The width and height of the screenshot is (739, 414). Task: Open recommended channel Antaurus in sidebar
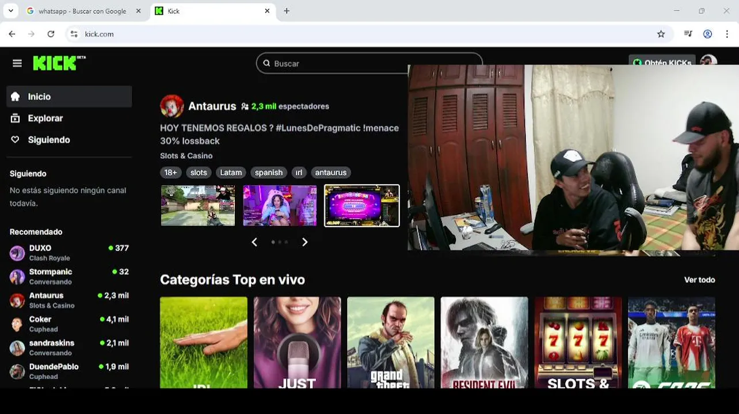coord(69,300)
